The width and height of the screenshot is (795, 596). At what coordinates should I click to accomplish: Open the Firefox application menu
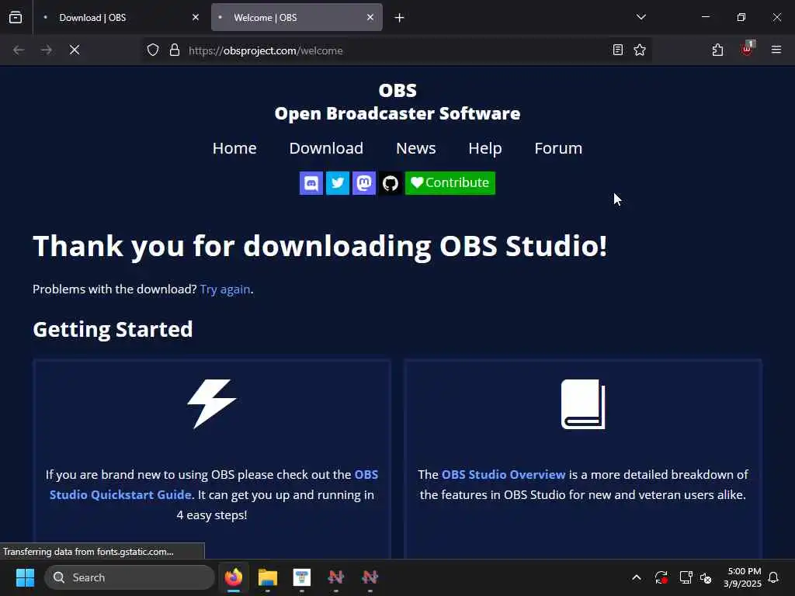click(x=776, y=50)
